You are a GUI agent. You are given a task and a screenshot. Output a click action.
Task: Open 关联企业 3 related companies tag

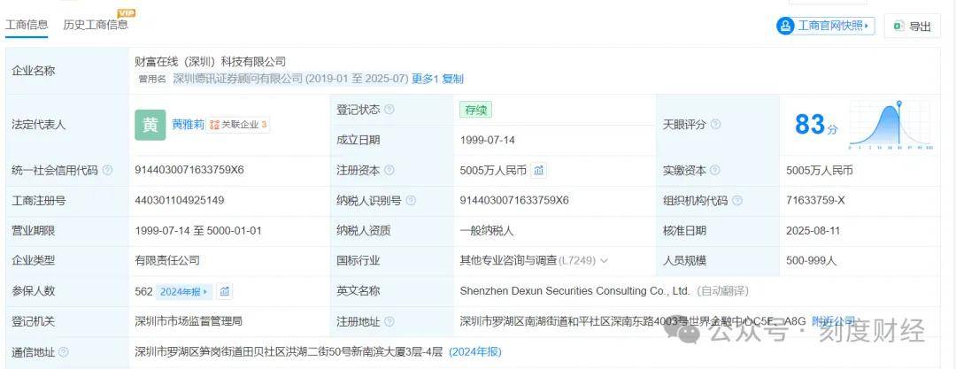238,125
